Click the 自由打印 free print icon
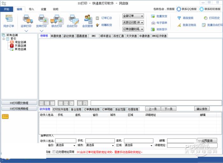The height and width of the screenshot is (163, 223). pos(74,19)
